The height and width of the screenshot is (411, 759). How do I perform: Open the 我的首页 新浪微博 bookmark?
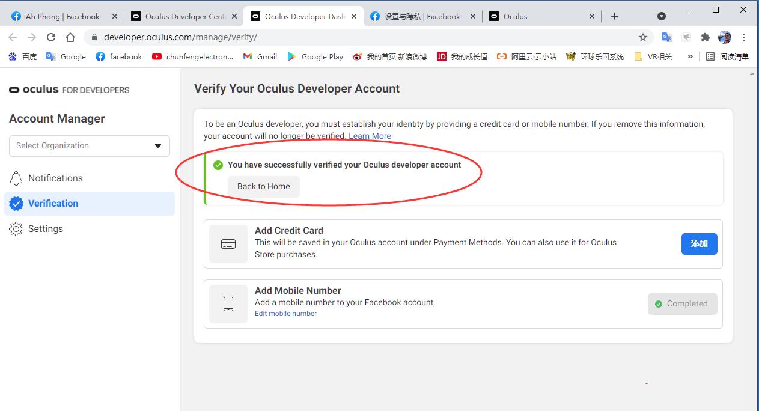[389, 56]
